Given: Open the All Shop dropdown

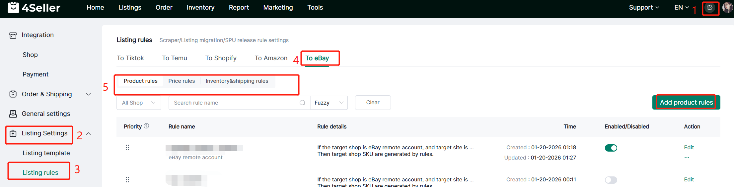Looking at the screenshot, I should pos(138,103).
